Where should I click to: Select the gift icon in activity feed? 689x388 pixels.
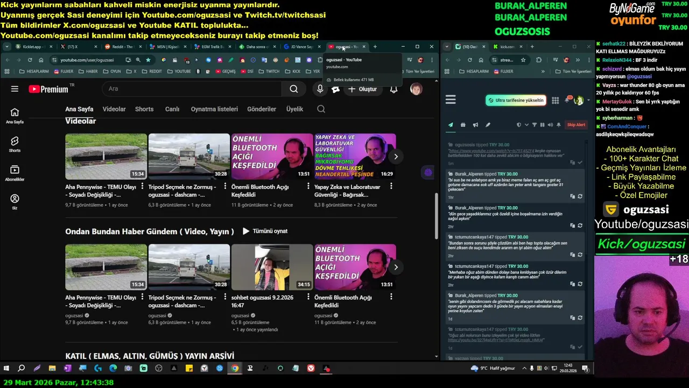coord(463,124)
